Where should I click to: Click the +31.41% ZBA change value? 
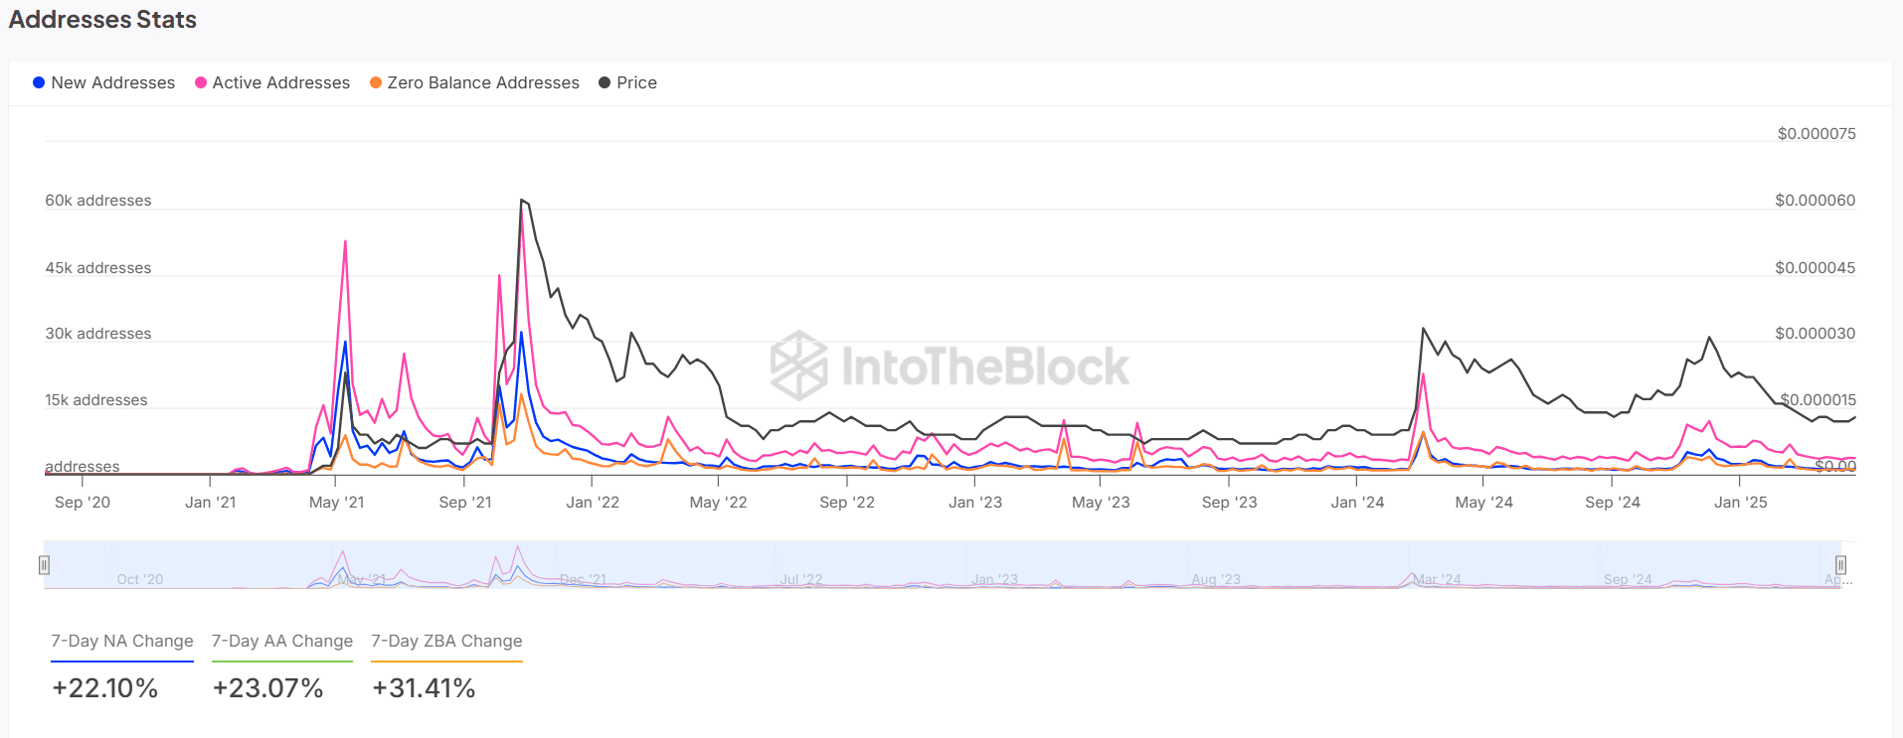[x=424, y=688]
